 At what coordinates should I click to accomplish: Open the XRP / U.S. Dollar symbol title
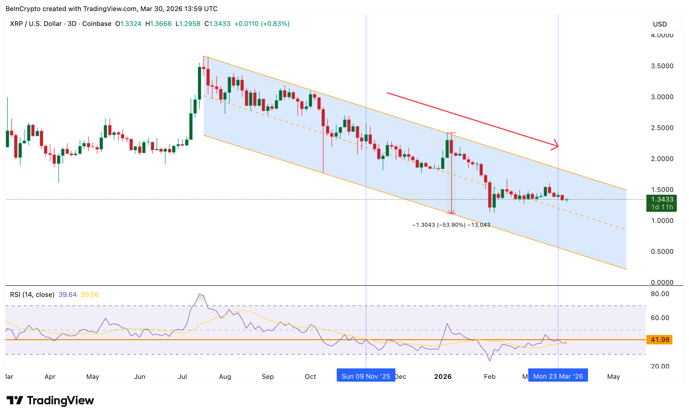pyautogui.click(x=35, y=24)
